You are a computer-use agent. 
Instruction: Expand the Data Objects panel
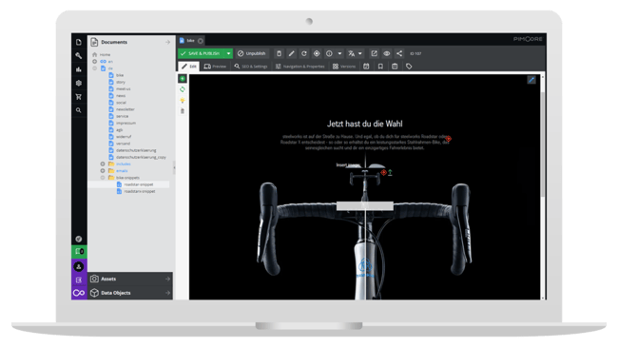130,293
